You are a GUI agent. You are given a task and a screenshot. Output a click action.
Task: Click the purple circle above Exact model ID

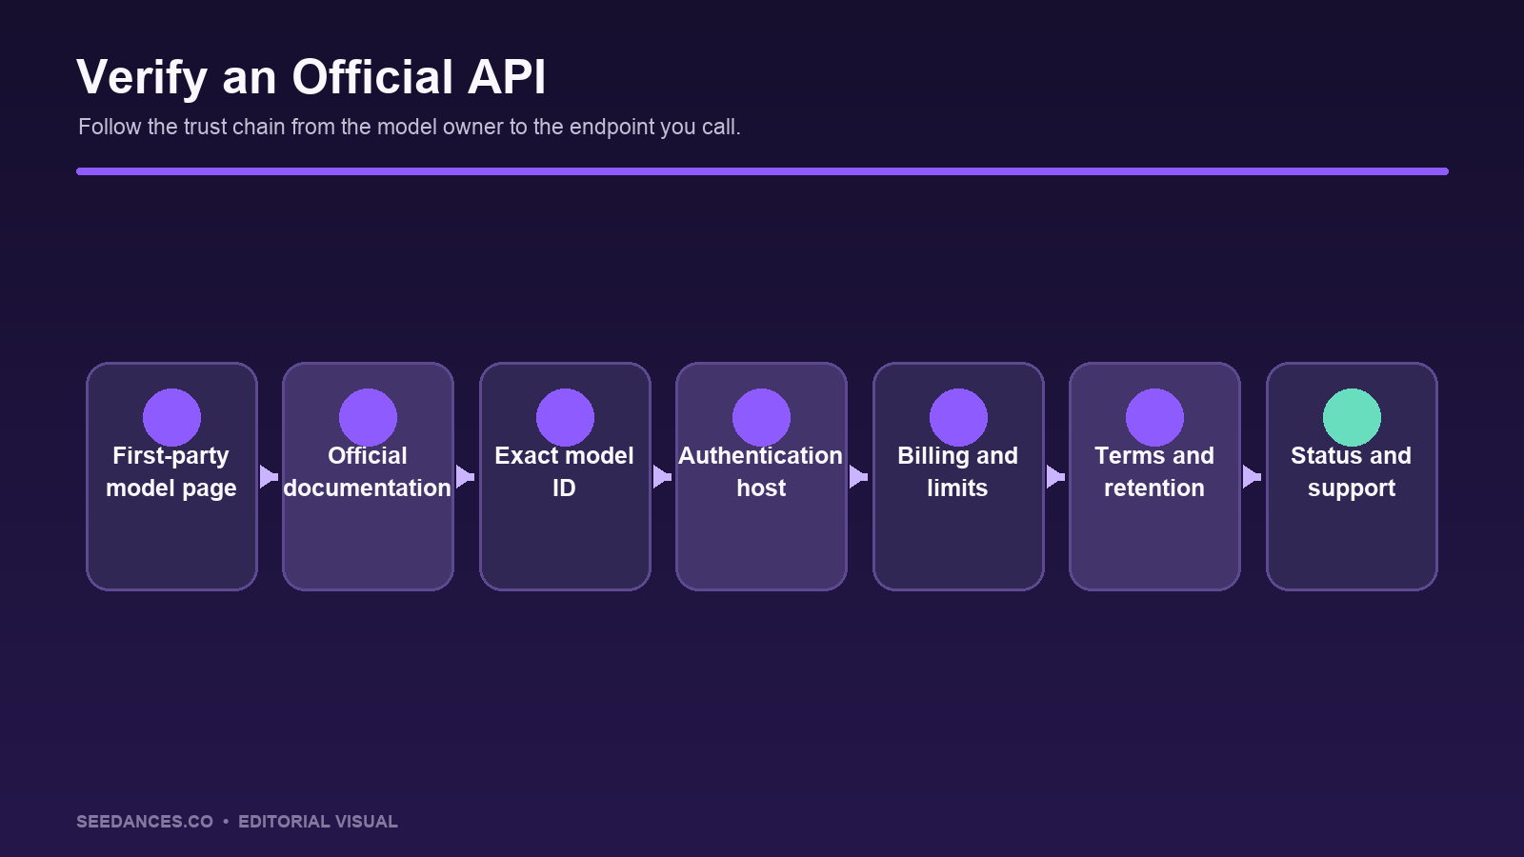coord(565,417)
